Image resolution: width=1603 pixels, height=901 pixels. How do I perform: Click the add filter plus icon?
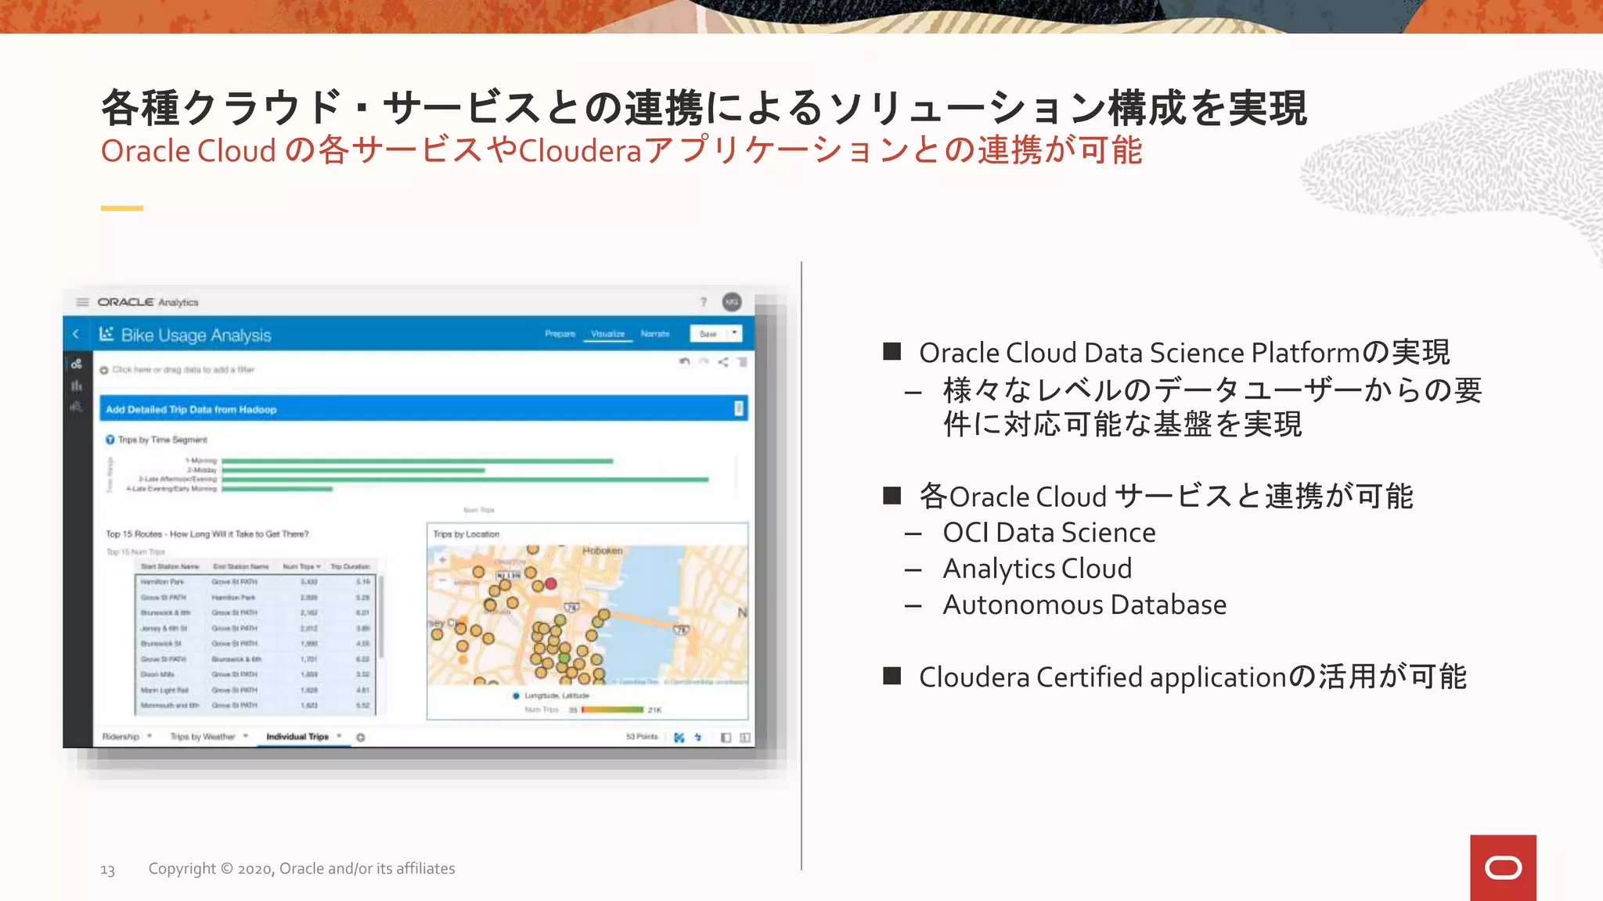[x=104, y=370]
